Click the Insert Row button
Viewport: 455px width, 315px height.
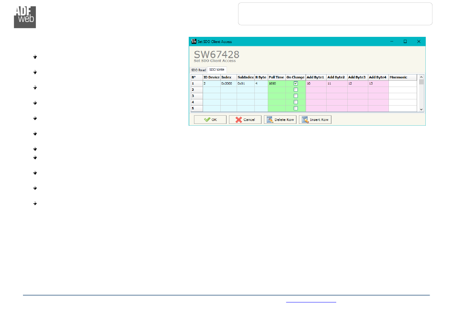pyautogui.click(x=315, y=119)
